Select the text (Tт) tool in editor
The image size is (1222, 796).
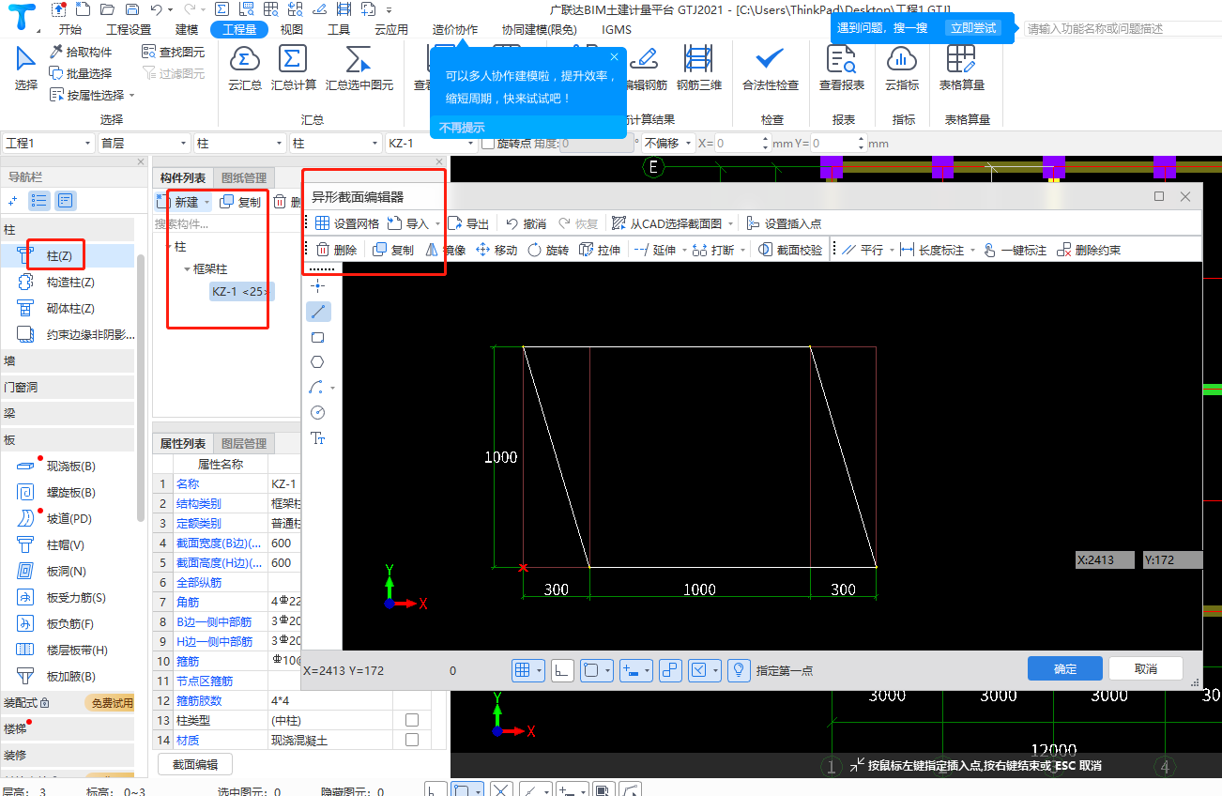pyautogui.click(x=318, y=438)
